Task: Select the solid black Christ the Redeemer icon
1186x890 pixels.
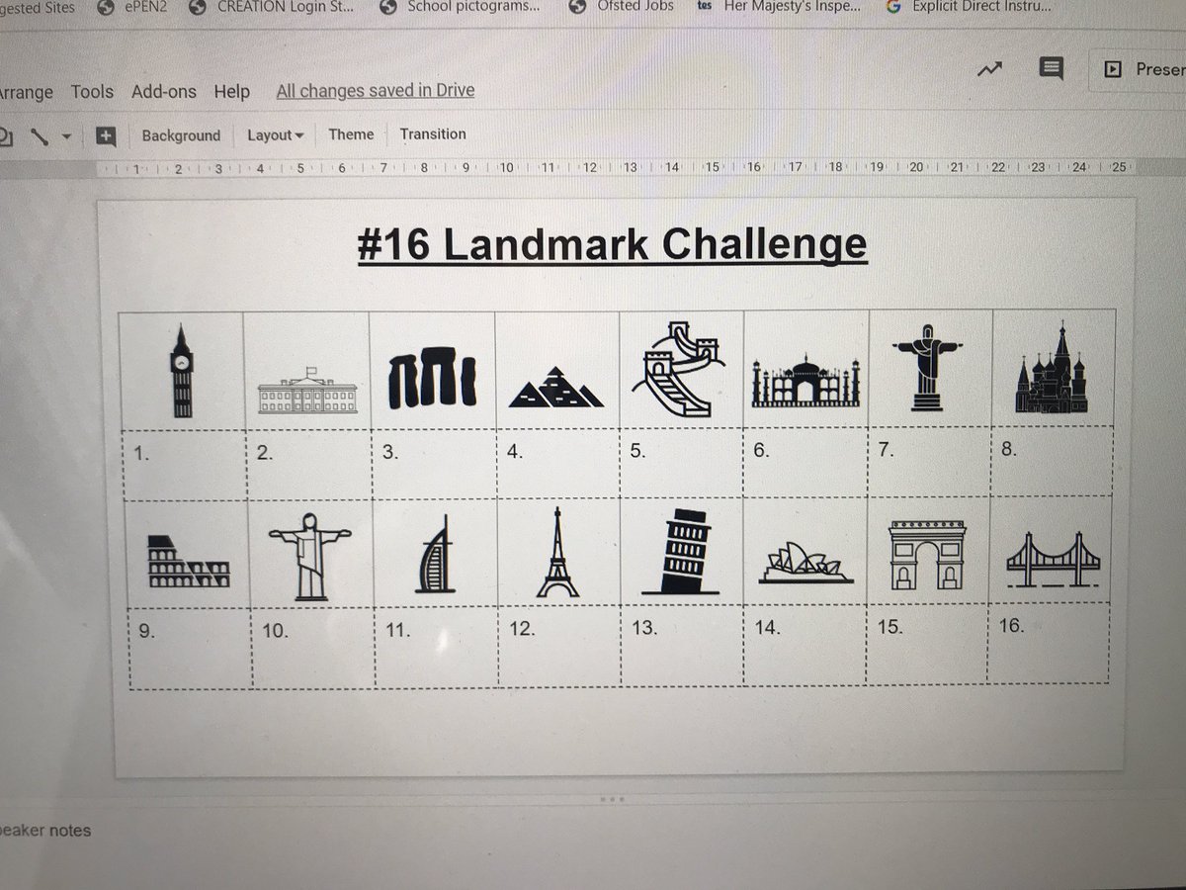Action: click(928, 367)
